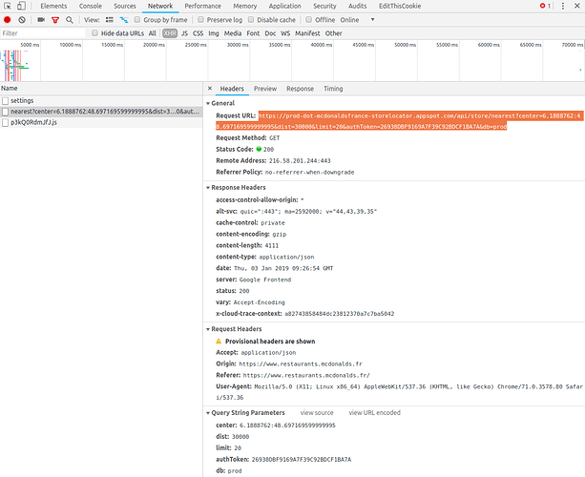
Task: Close the DevTools panel
Action: click(576, 6)
